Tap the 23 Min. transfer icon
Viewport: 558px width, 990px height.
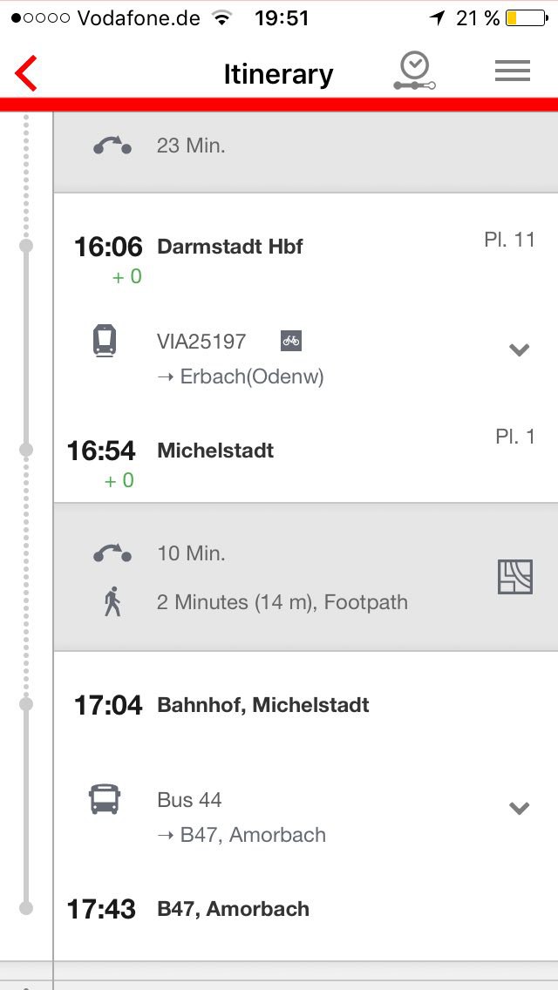[112, 146]
